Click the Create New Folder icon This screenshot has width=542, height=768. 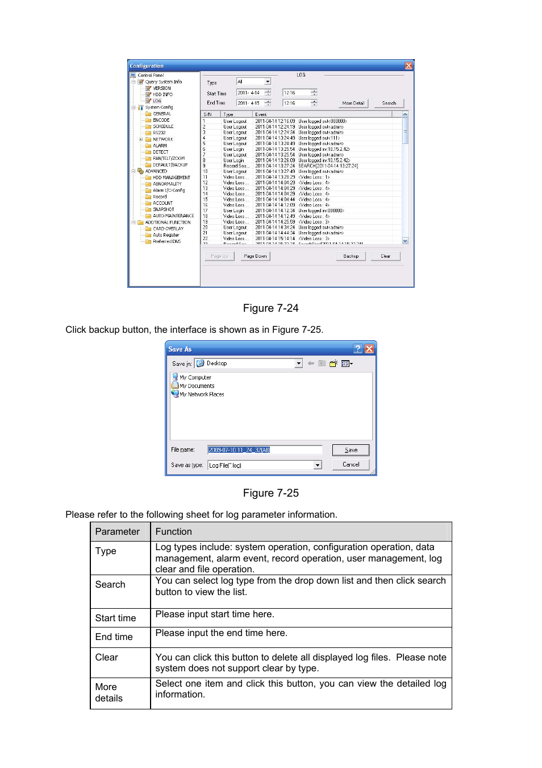click(x=333, y=364)
